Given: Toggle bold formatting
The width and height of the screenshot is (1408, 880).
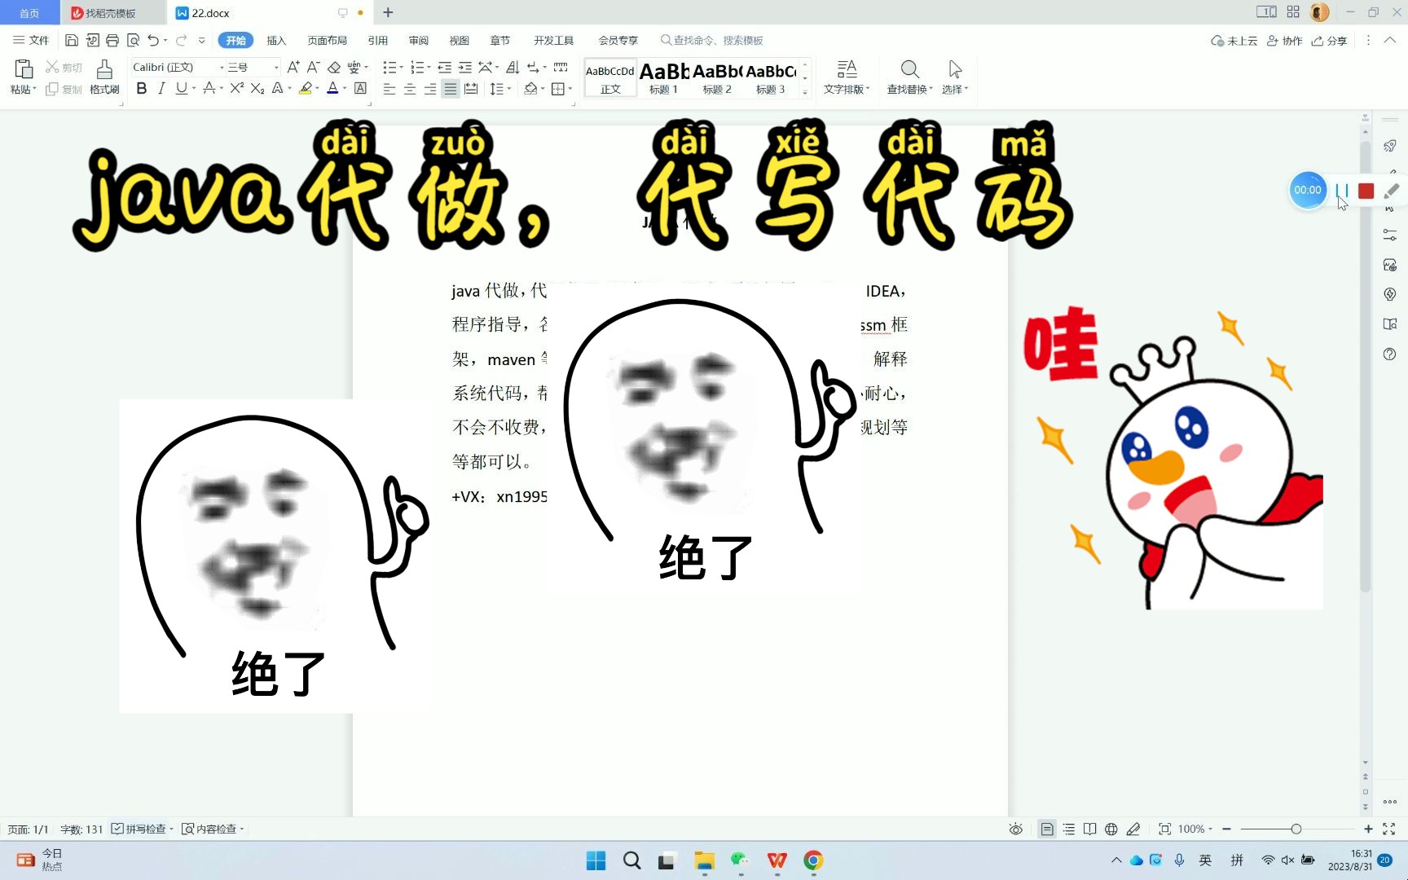Looking at the screenshot, I should pyautogui.click(x=141, y=89).
